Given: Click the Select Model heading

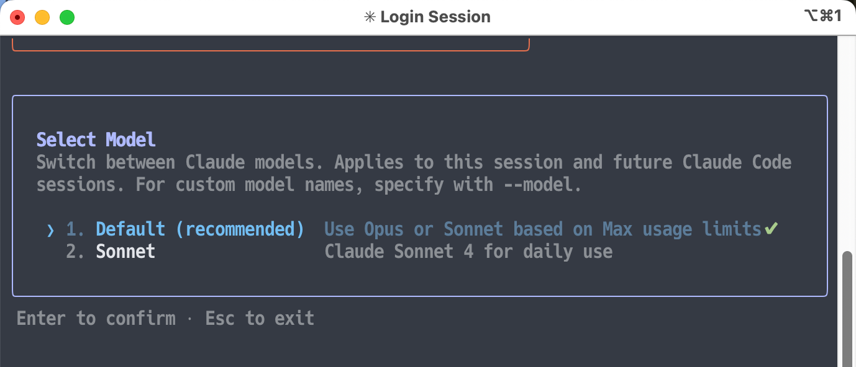Looking at the screenshot, I should [96, 139].
